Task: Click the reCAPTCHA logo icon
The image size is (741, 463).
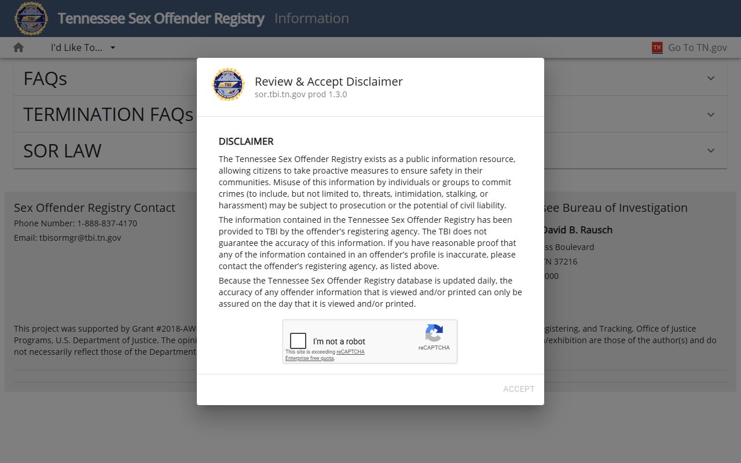Action: [x=434, y=333]
